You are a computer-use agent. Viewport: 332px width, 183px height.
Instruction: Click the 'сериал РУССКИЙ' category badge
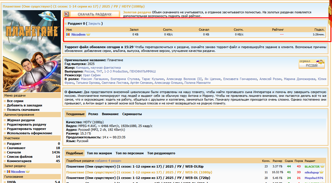pyautogui.click(x=311, y=64)
